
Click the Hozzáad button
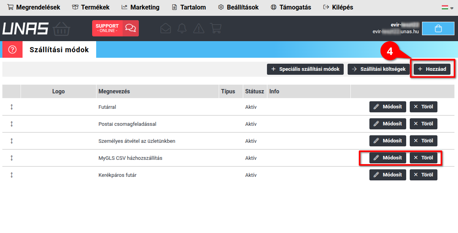tap(432, 69)
